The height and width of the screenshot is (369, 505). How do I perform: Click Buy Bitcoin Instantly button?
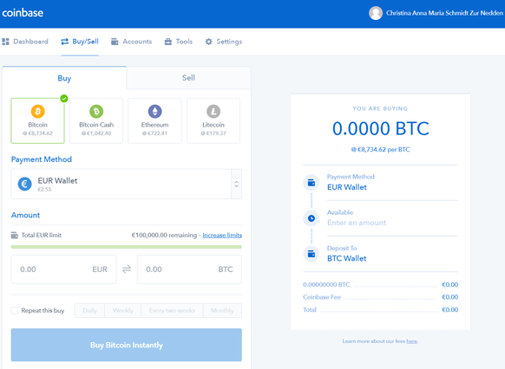pyautogui.click(x=127, y=345)
